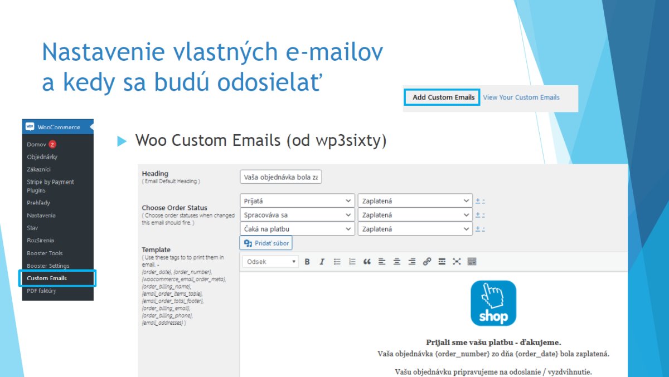The image size is (669, 377).
Task: Open Stav in the sidebar
Action: pyautogui.click(x=32, y=228)
